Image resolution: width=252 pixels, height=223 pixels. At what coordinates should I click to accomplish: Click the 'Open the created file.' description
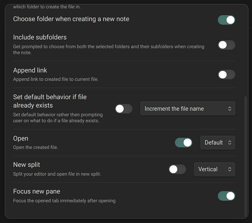[x=36, y=147]
